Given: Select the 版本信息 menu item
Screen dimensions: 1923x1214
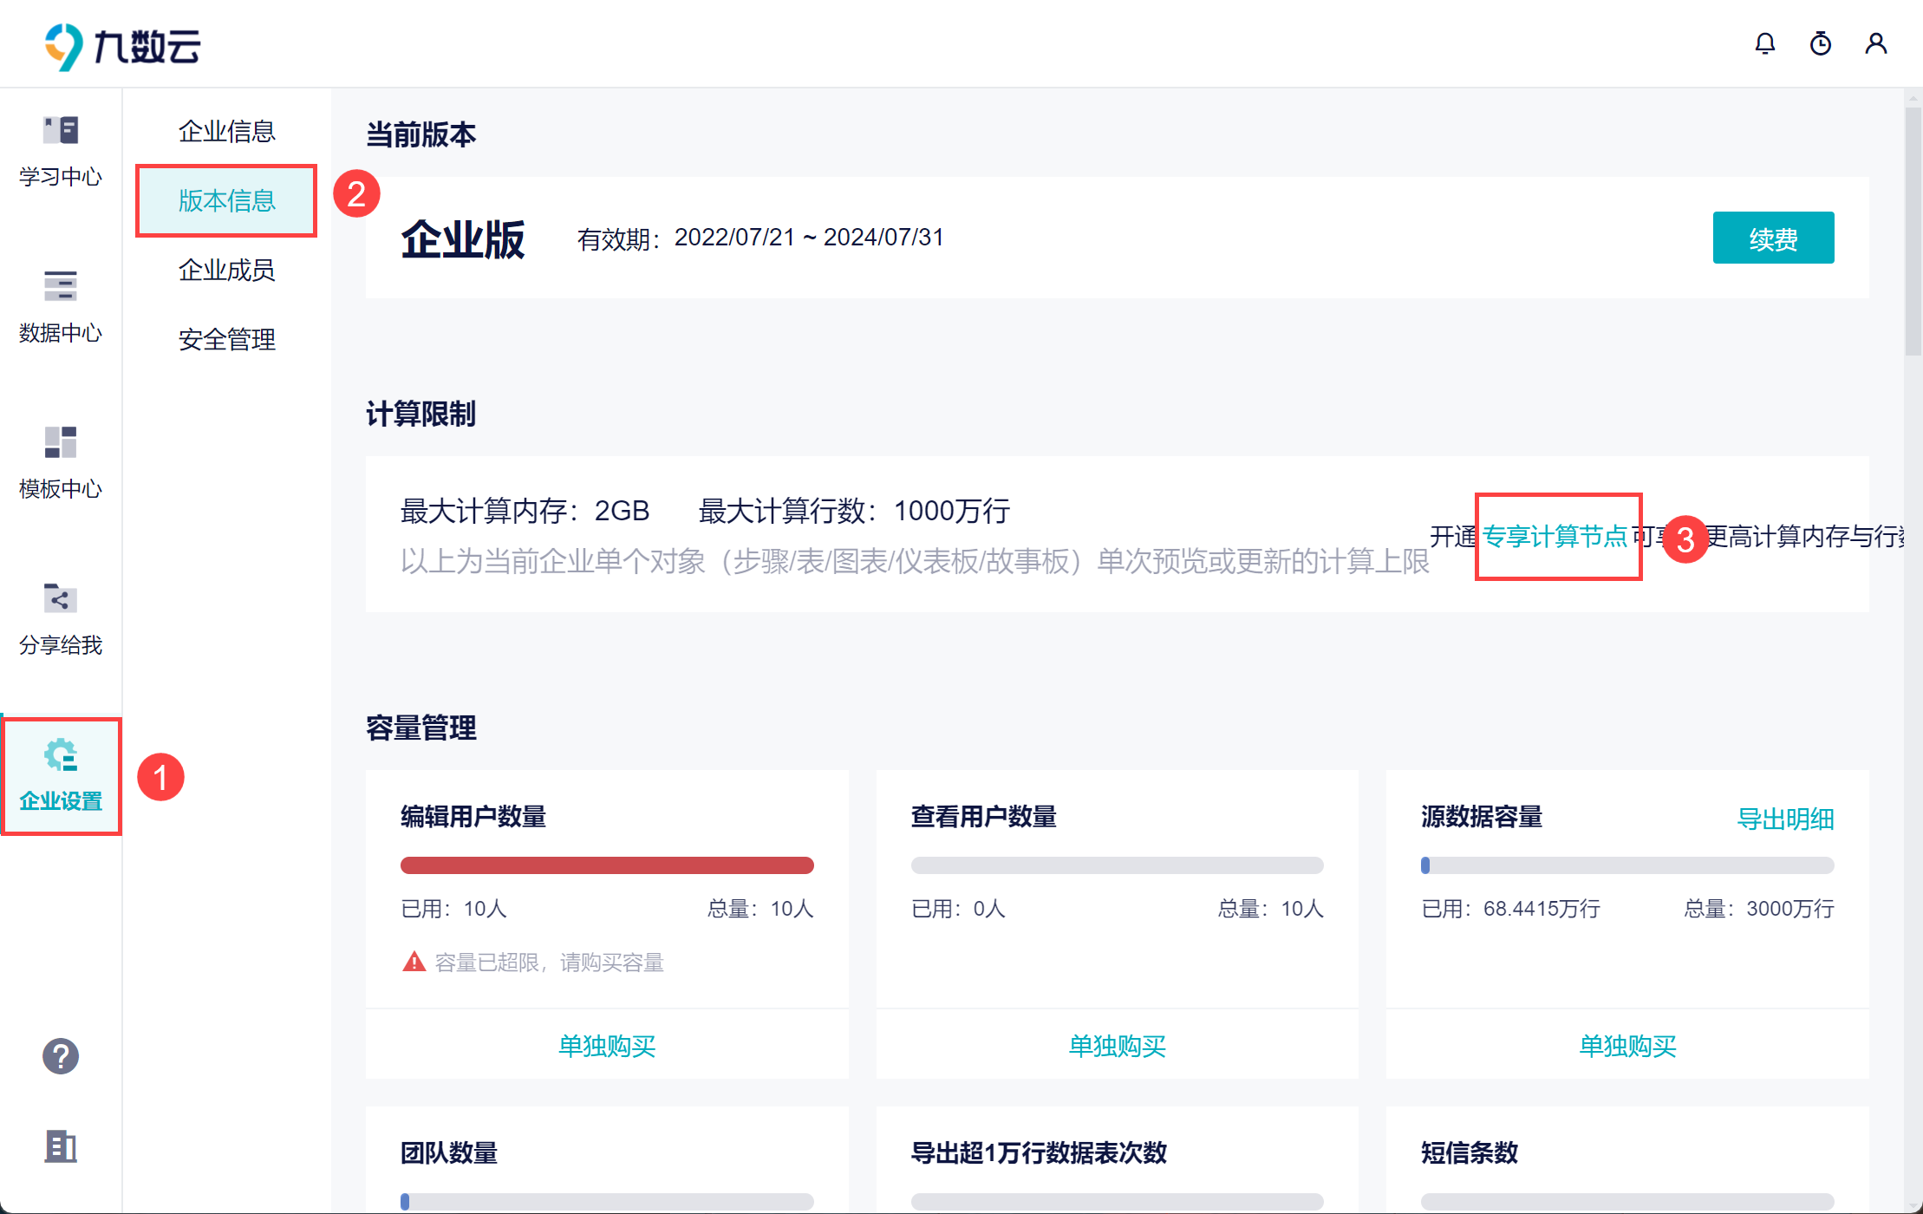Looking at the screenshot, I should [226, 200].
